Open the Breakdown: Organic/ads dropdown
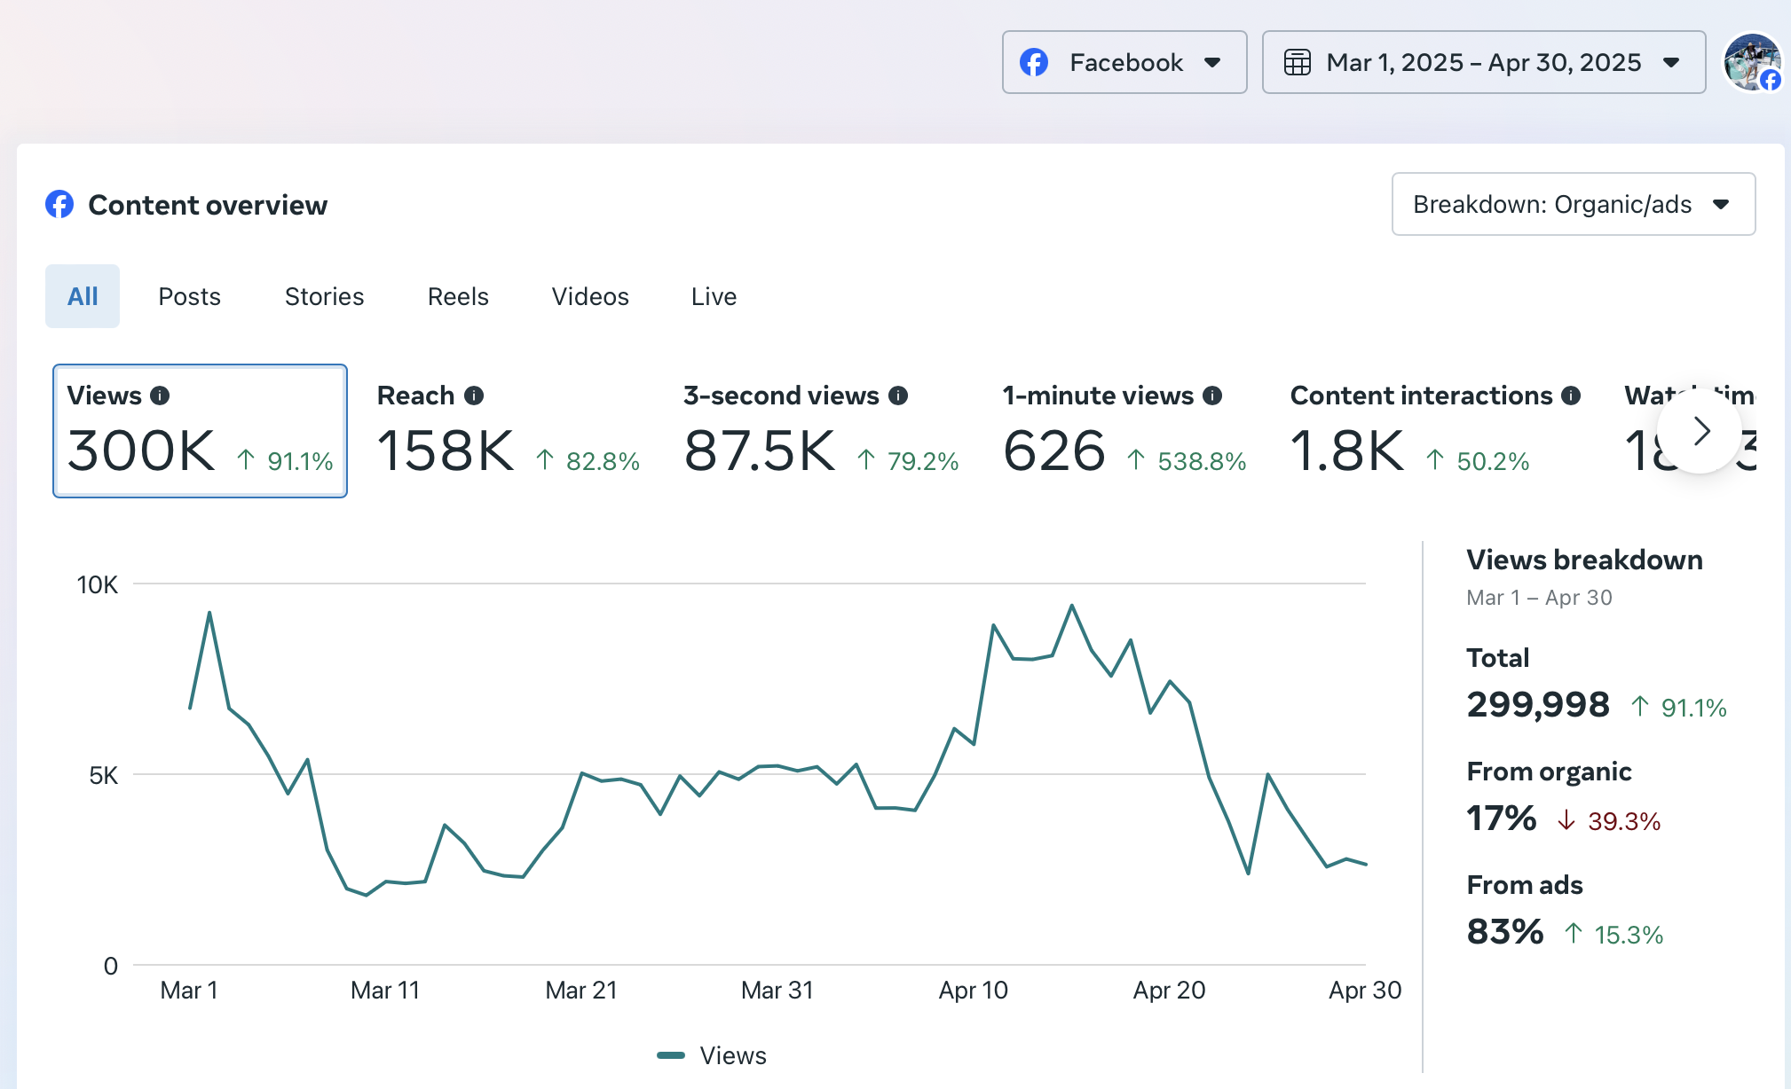 (1573, 204)
